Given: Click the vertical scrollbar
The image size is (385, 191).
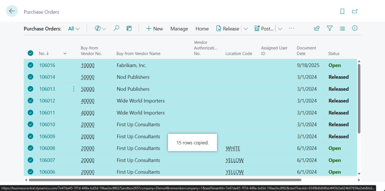Looking at the screenshot, I should 359,98.
